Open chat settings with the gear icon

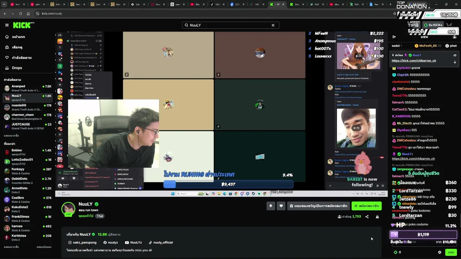439,253
